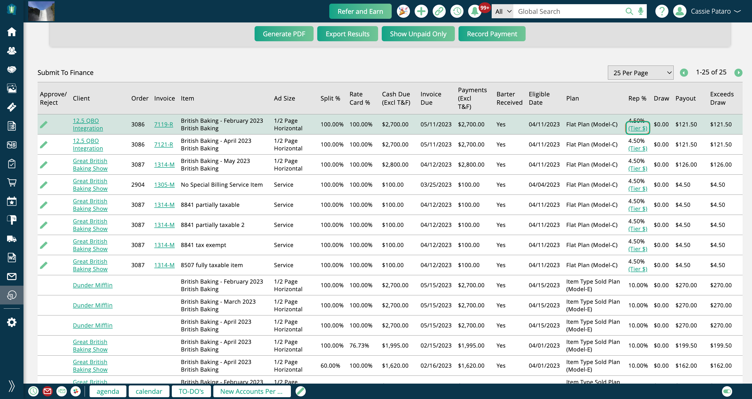
Task: Open Great British Baking Show for order 2904
Action: tap(90, 185)
